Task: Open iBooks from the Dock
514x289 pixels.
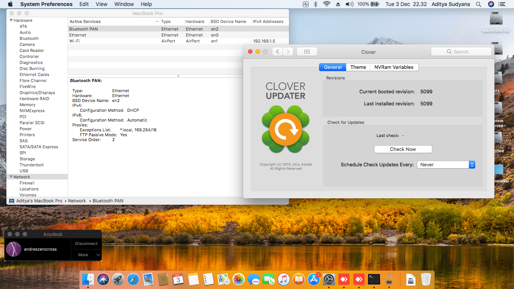Action: click(299, 279)
